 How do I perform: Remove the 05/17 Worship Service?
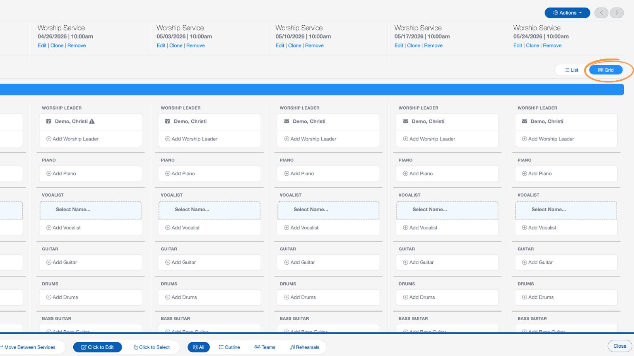coord(433,45)
